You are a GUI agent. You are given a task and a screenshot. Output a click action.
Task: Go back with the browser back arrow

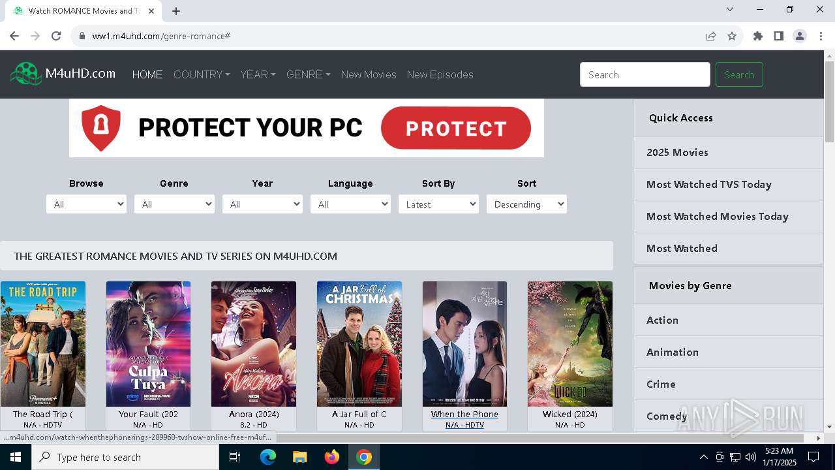14,36
